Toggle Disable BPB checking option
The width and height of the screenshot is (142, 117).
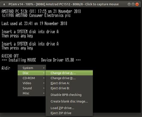coord(69,95)
